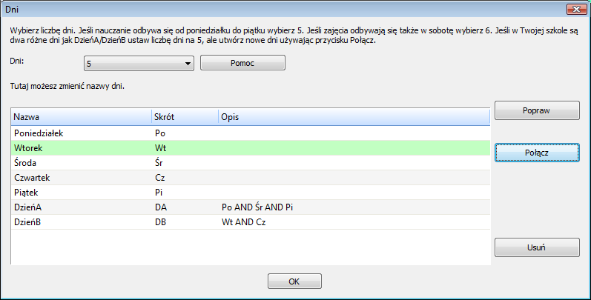Close the Dni dialog window
This screenshot has height=300, width=591.
tap(576, 10)
